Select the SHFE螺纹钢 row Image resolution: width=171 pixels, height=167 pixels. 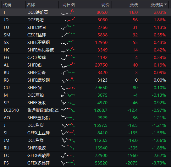tap(85, 80)
